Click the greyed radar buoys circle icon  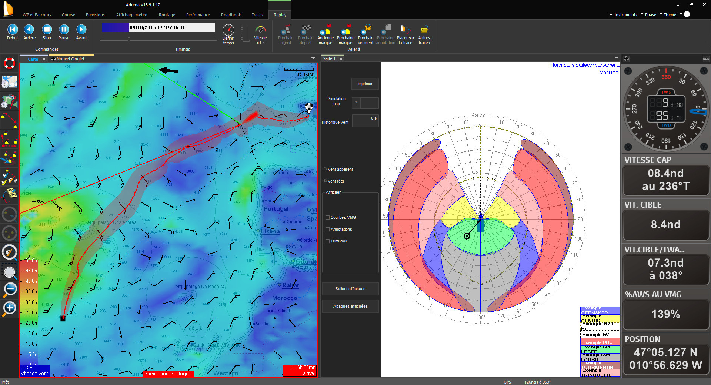click(10, 234)
